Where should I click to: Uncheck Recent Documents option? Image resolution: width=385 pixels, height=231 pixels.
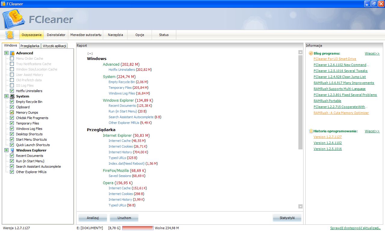pyautogui.click(x=12, y=156)
